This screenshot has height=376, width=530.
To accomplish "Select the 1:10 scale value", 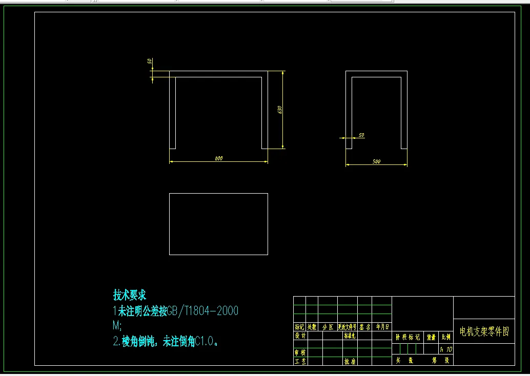I will (446, 349).
